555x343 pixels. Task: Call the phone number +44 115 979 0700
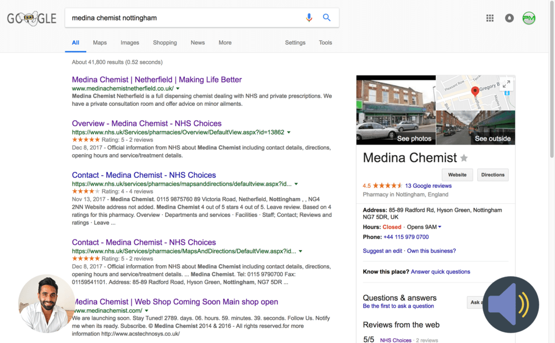coord(406,237)
